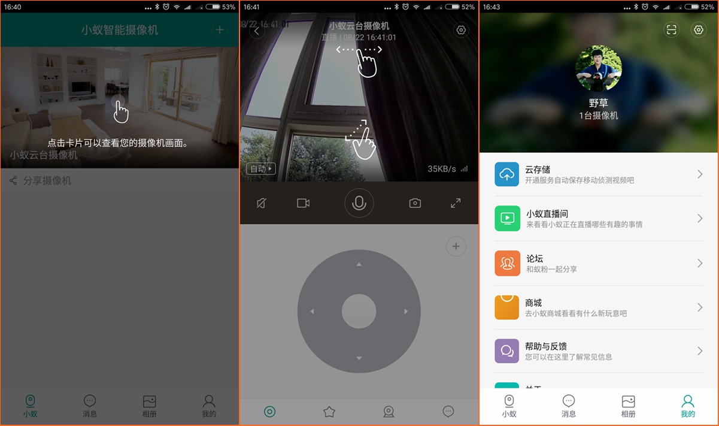Switch to the 消息 messages tab
Viewport: 719px width, 426px height.
tap(568, 405)
